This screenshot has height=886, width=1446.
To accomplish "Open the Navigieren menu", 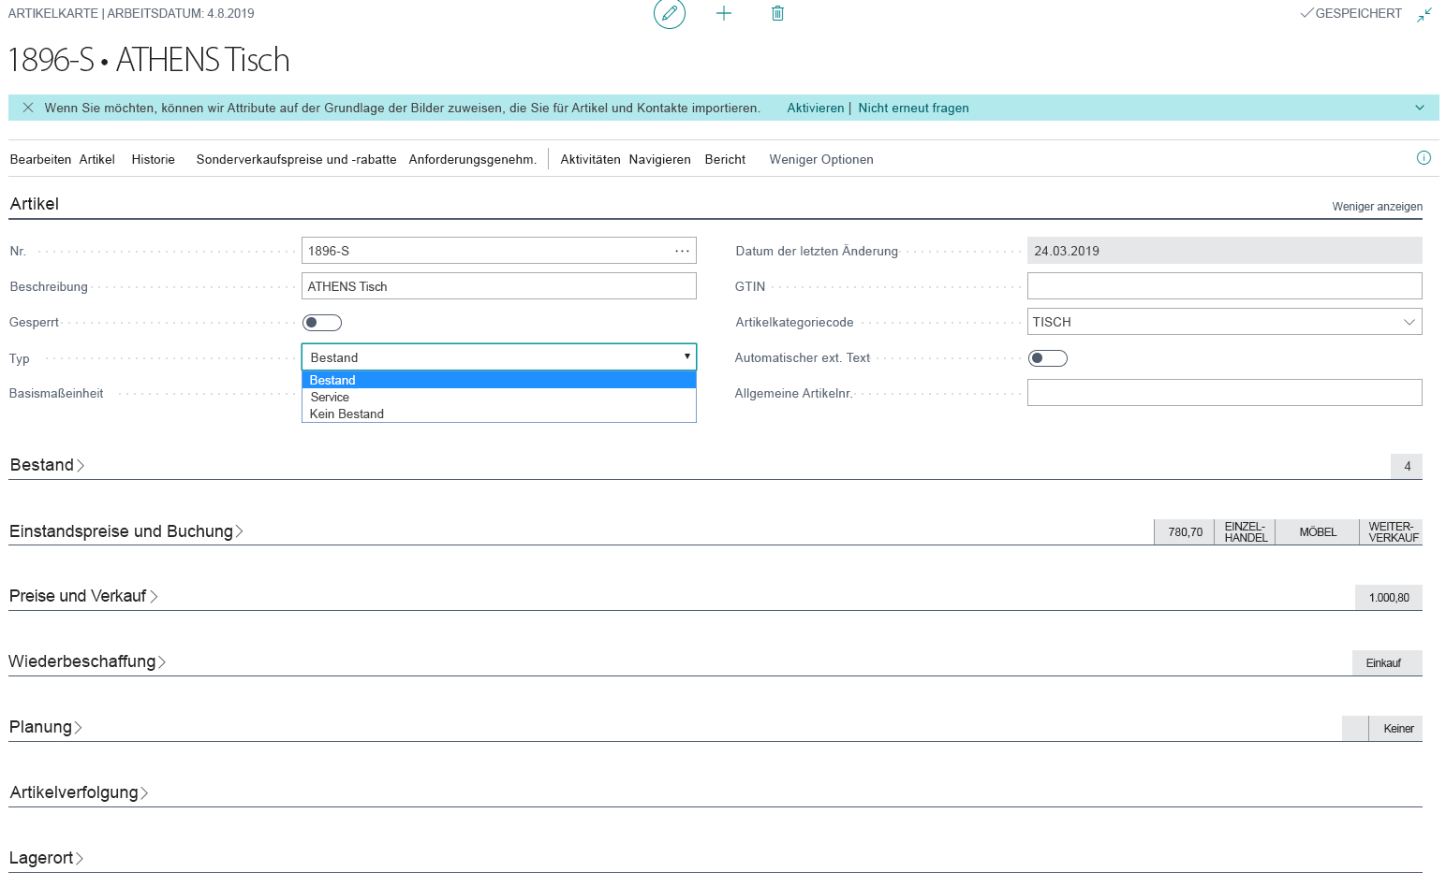I will [659, 159].
